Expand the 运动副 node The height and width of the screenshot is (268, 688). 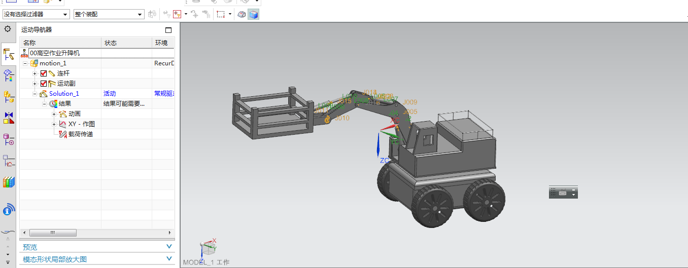[x=35, y=84]
